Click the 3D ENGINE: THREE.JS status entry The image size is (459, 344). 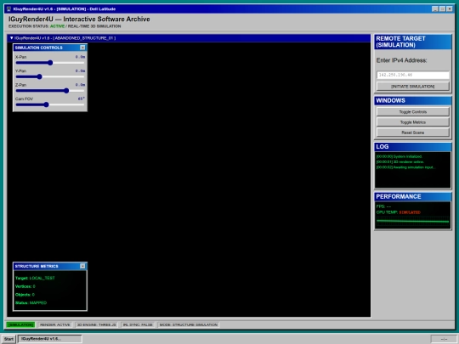[x=96, y=325]
